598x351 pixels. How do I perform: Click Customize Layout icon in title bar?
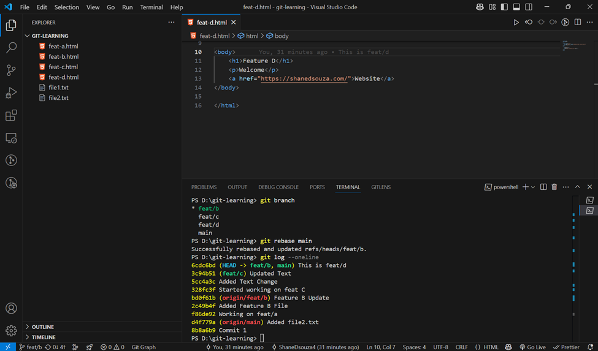493,7
